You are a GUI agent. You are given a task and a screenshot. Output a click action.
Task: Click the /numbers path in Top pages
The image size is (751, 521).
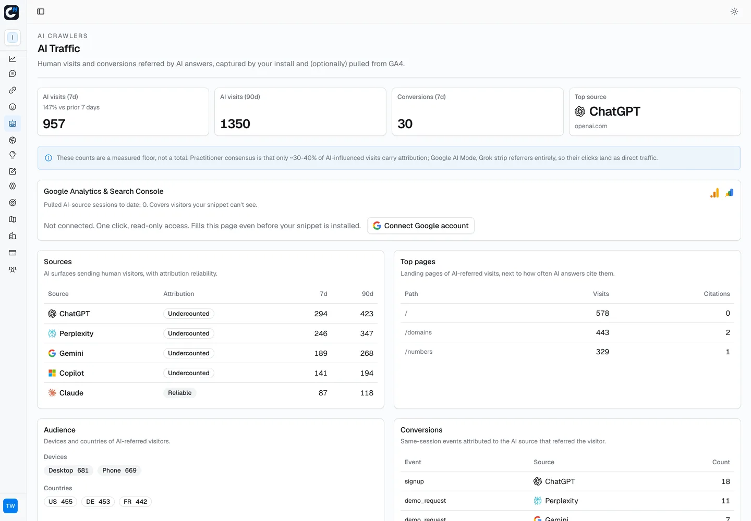click(419, 352)
